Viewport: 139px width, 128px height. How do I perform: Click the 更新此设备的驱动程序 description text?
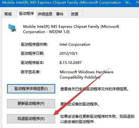(80, 104)
